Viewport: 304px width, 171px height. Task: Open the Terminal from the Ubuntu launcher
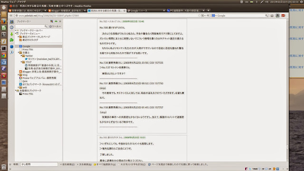(x=4, y=48)
